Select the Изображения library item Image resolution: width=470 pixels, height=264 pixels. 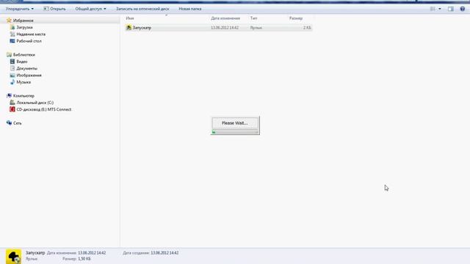[x=29, y=75]
